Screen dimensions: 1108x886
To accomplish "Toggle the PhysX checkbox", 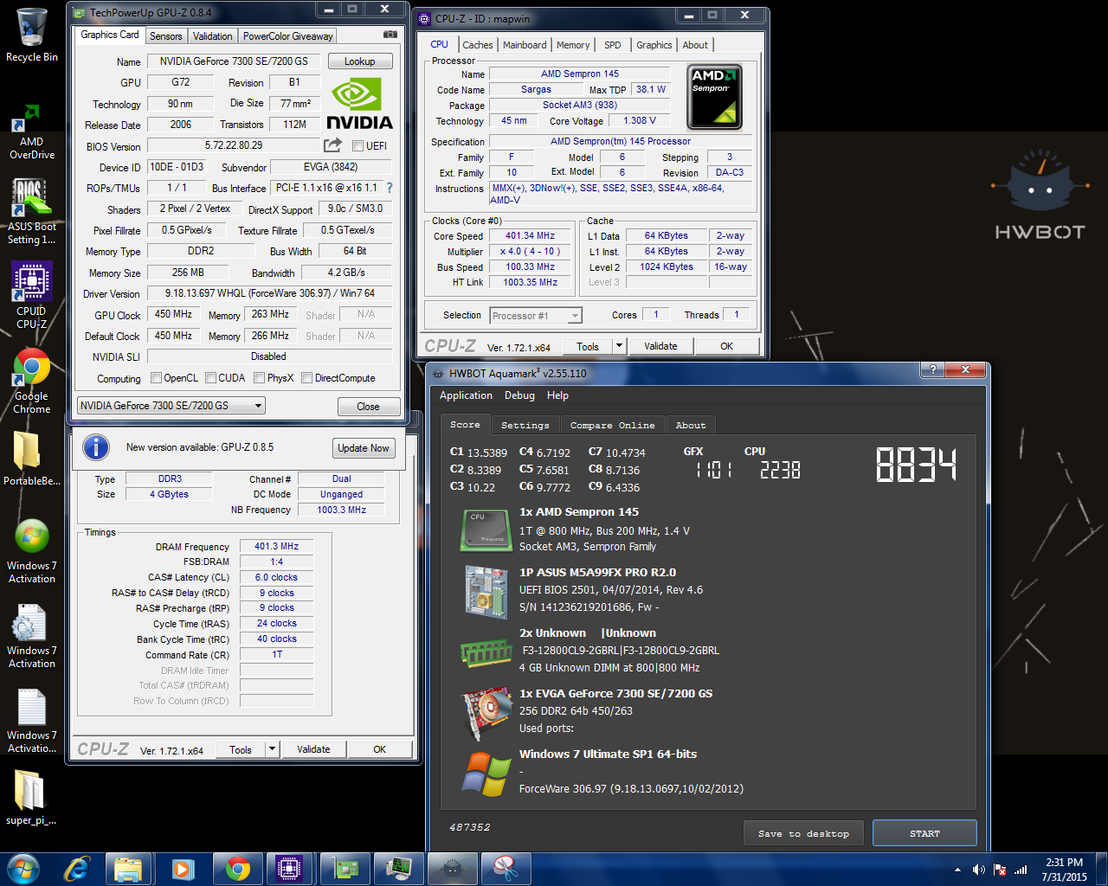I will click(259, 377).
